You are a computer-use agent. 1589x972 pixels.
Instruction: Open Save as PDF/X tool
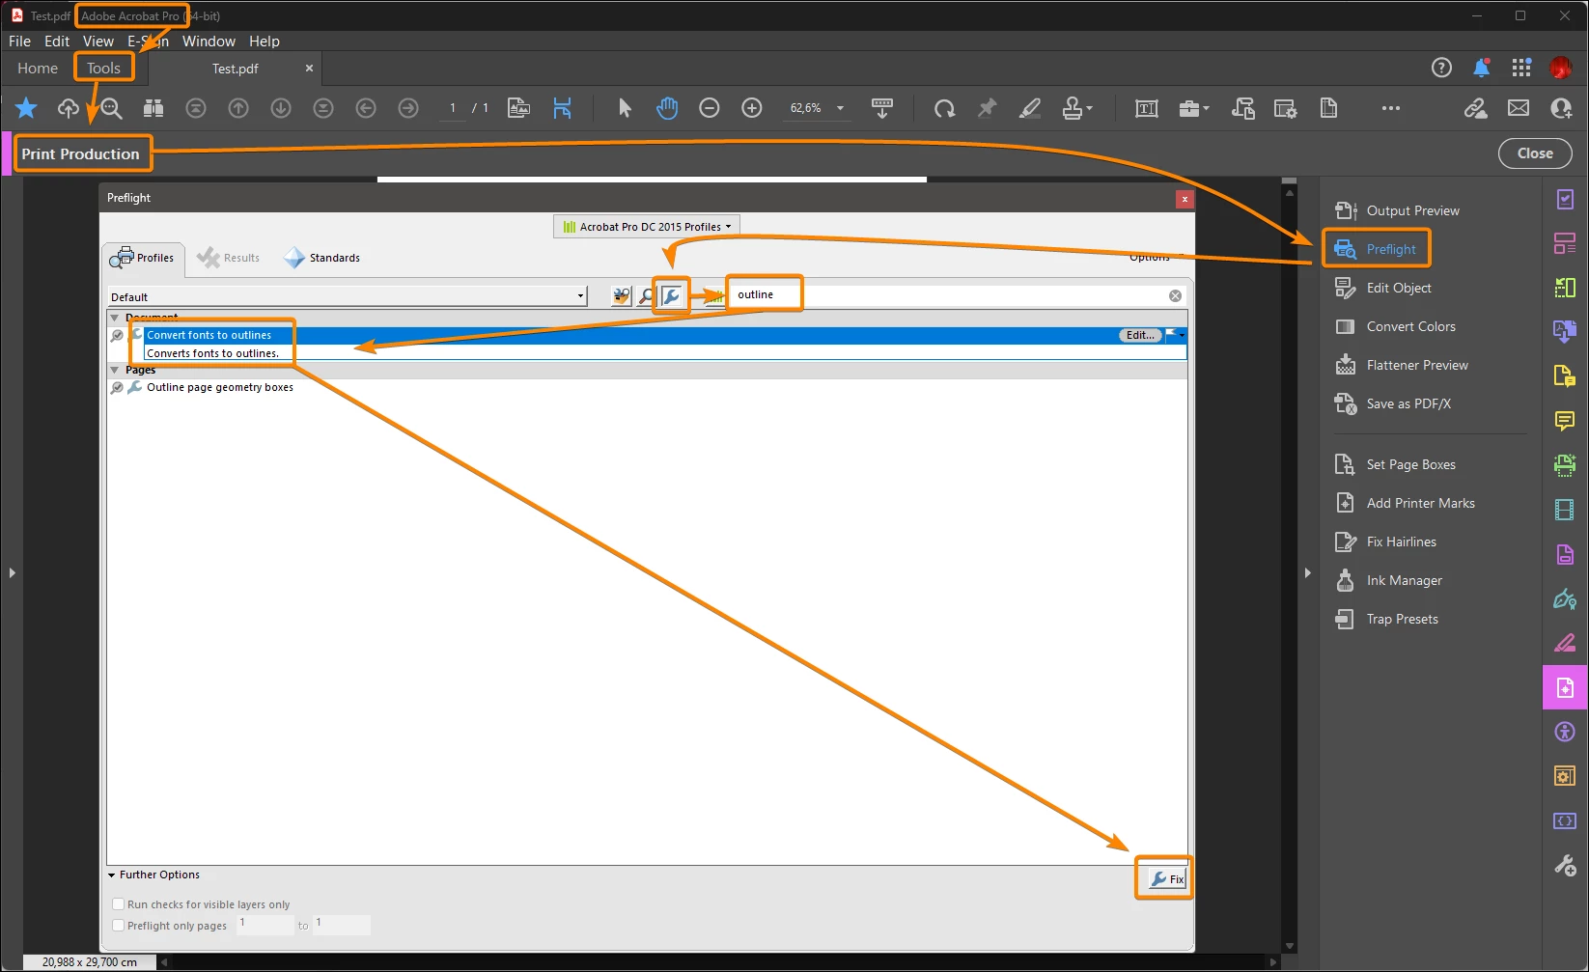(x=1394, y=403)
